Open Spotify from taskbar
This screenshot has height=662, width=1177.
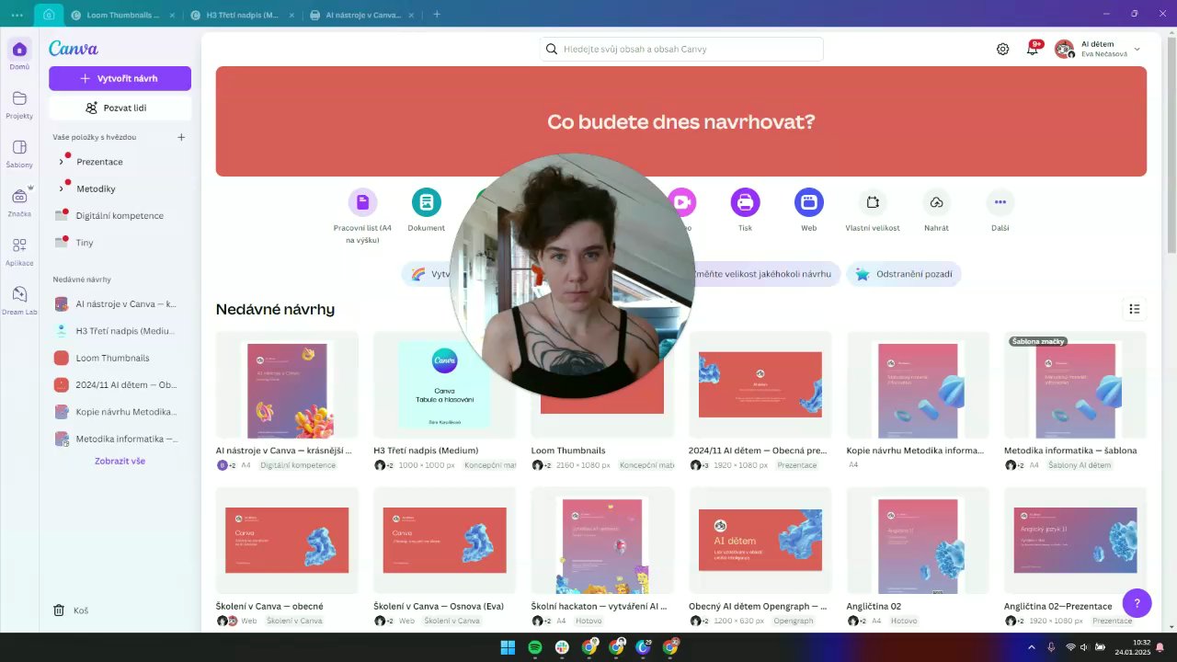pyautogui.click(x=535, y=647)
